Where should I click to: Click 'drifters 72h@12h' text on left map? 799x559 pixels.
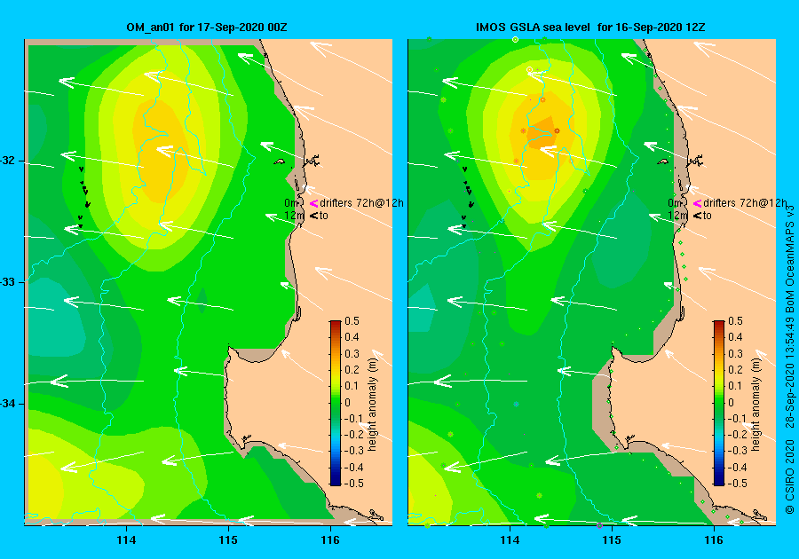point(361,203)
